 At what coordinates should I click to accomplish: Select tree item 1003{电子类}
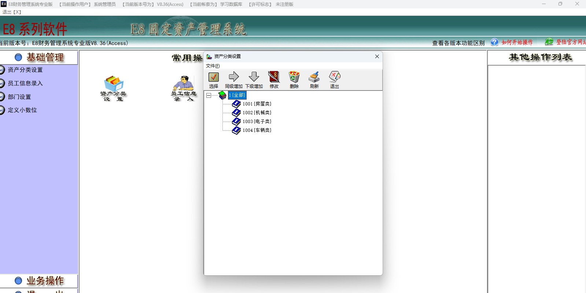click(x=257, y=122)
